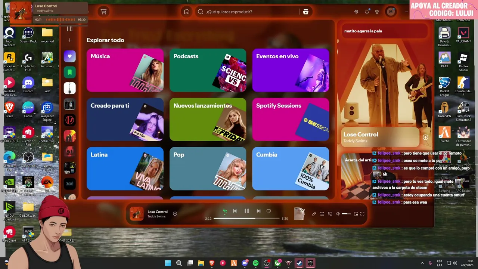Open Canva desktop shortcut

coord(28,109)
